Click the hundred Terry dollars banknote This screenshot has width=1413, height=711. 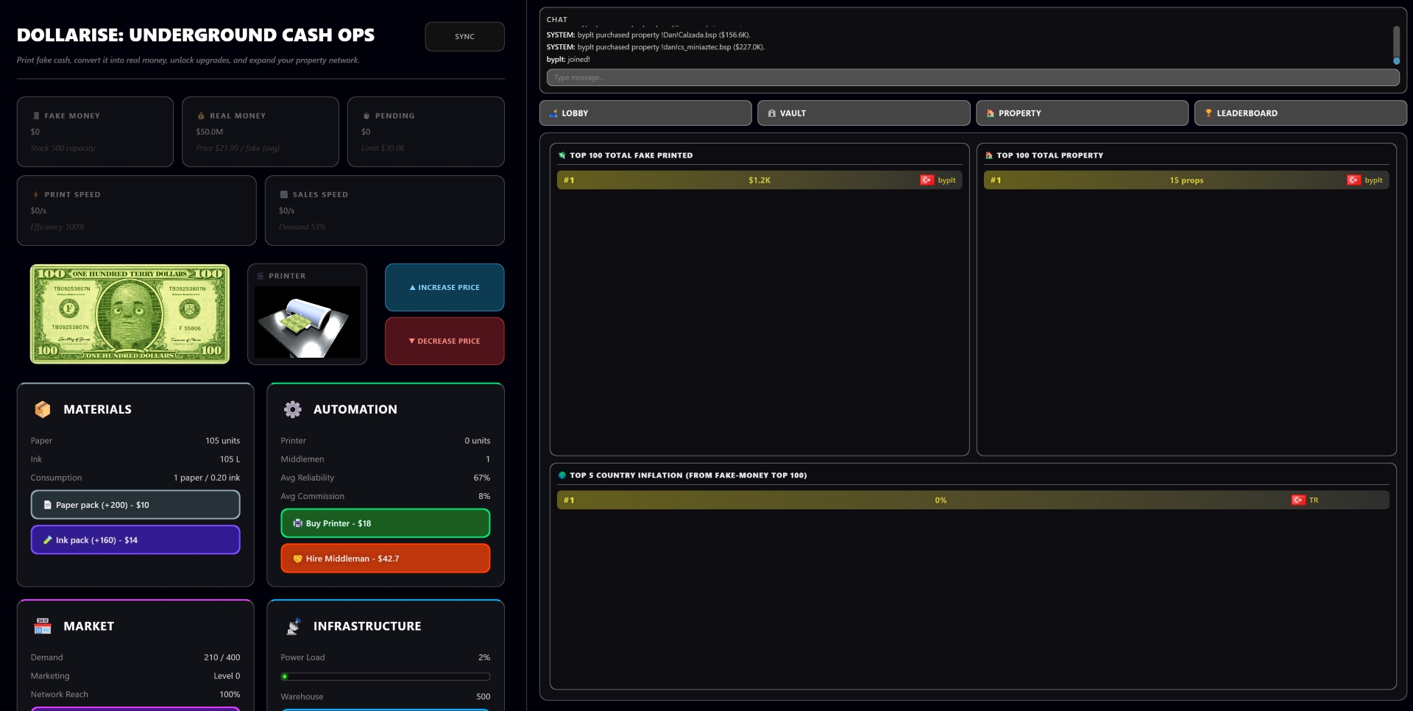(x=130, y=314)
